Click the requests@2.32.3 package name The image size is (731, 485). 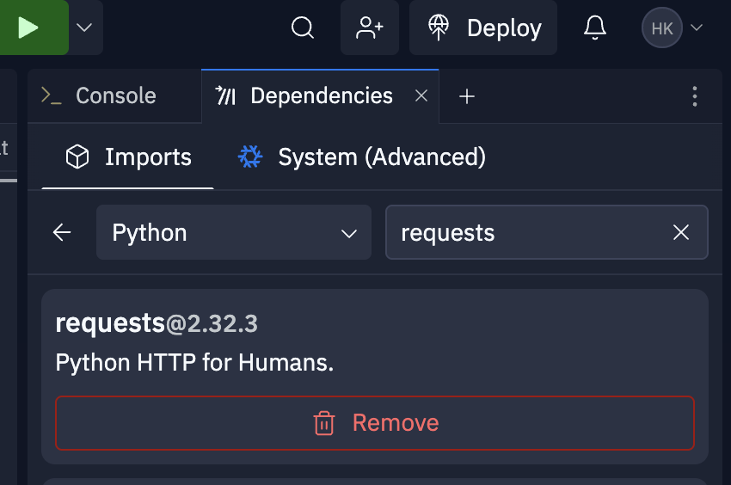tap(157, 323)
